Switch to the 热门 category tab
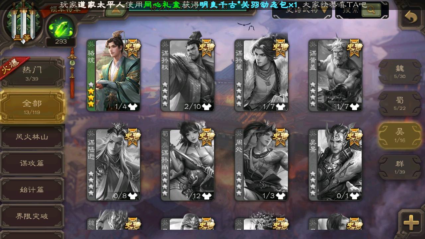 pos(32,73)
